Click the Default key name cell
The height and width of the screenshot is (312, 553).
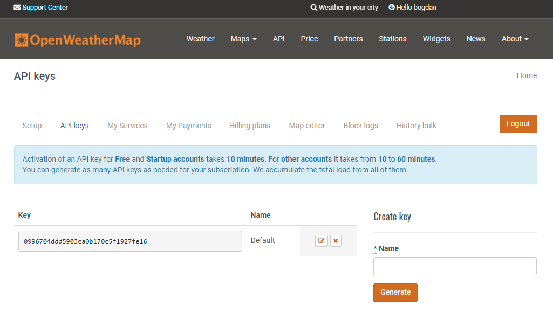tap(263, 240)
